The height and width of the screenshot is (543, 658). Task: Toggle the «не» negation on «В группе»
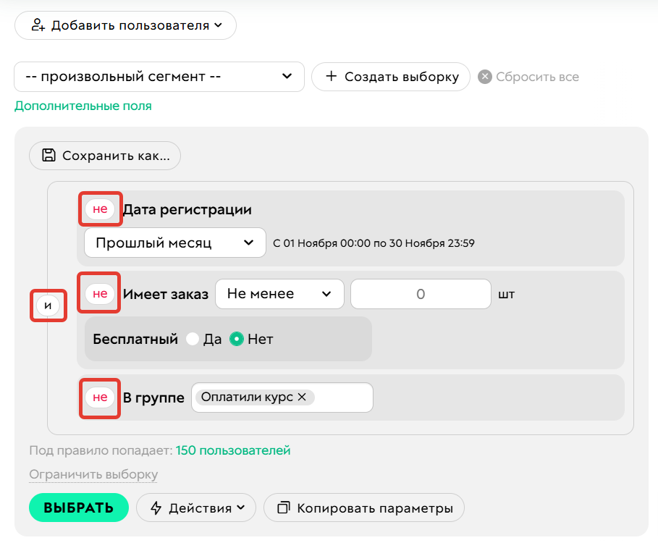(x=100, y=397)
